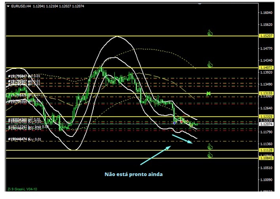The image size is (280, 199).
Task: Select order #190446474 buy 0.01 label
Action: 24,139
